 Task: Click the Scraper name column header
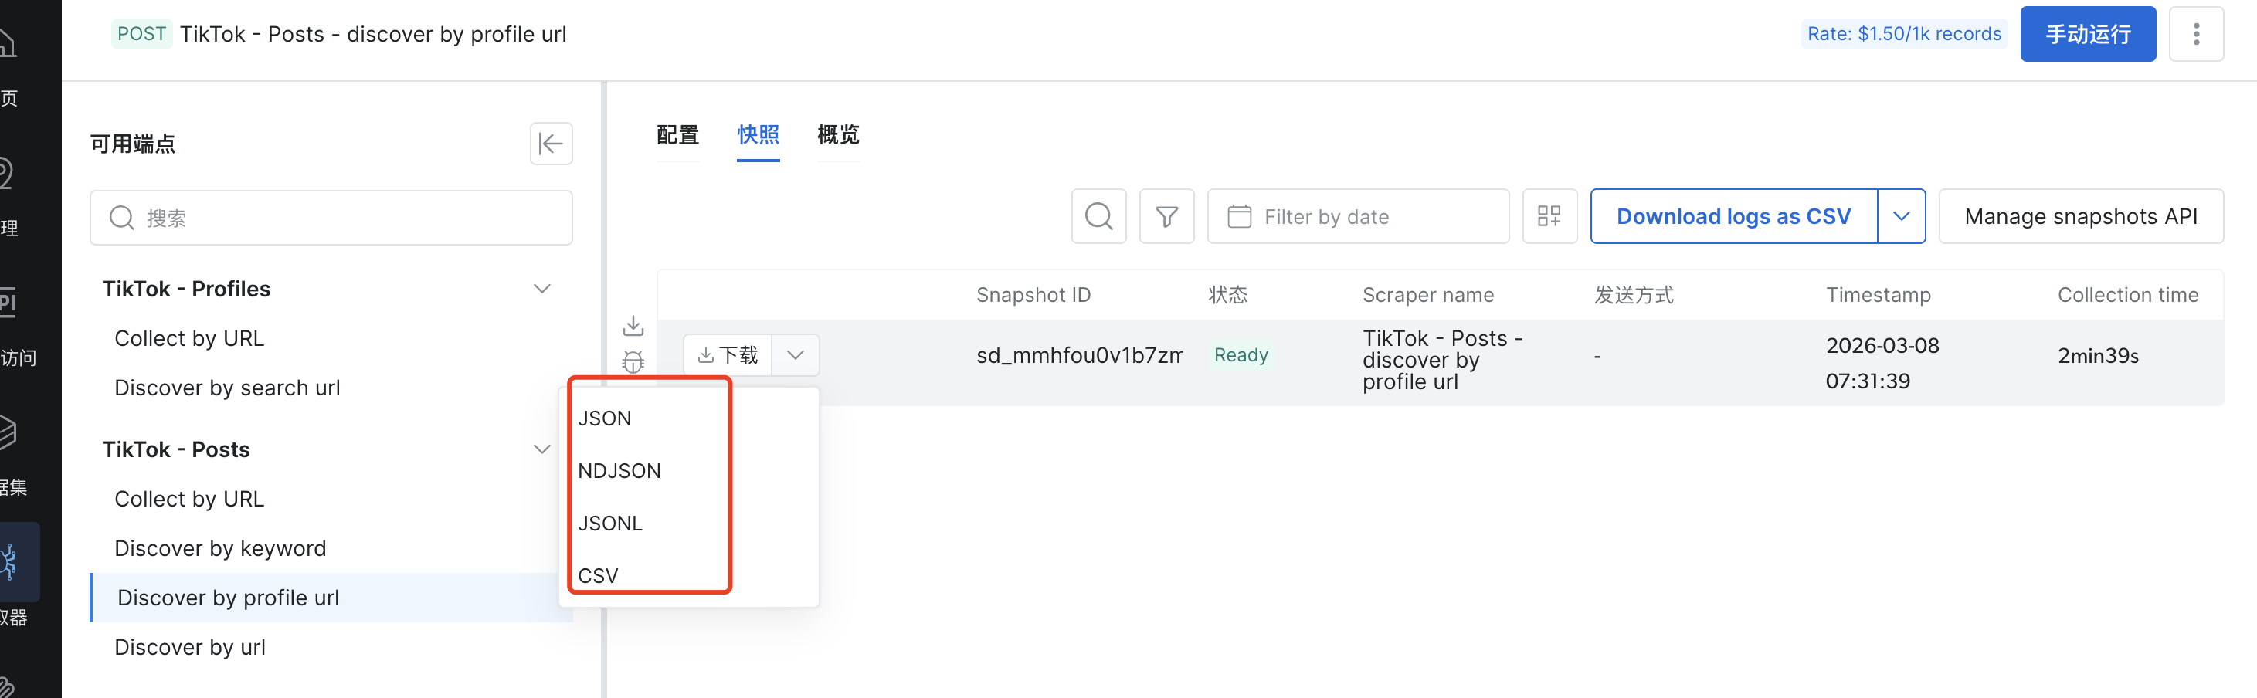click(x=1427, y=295)
